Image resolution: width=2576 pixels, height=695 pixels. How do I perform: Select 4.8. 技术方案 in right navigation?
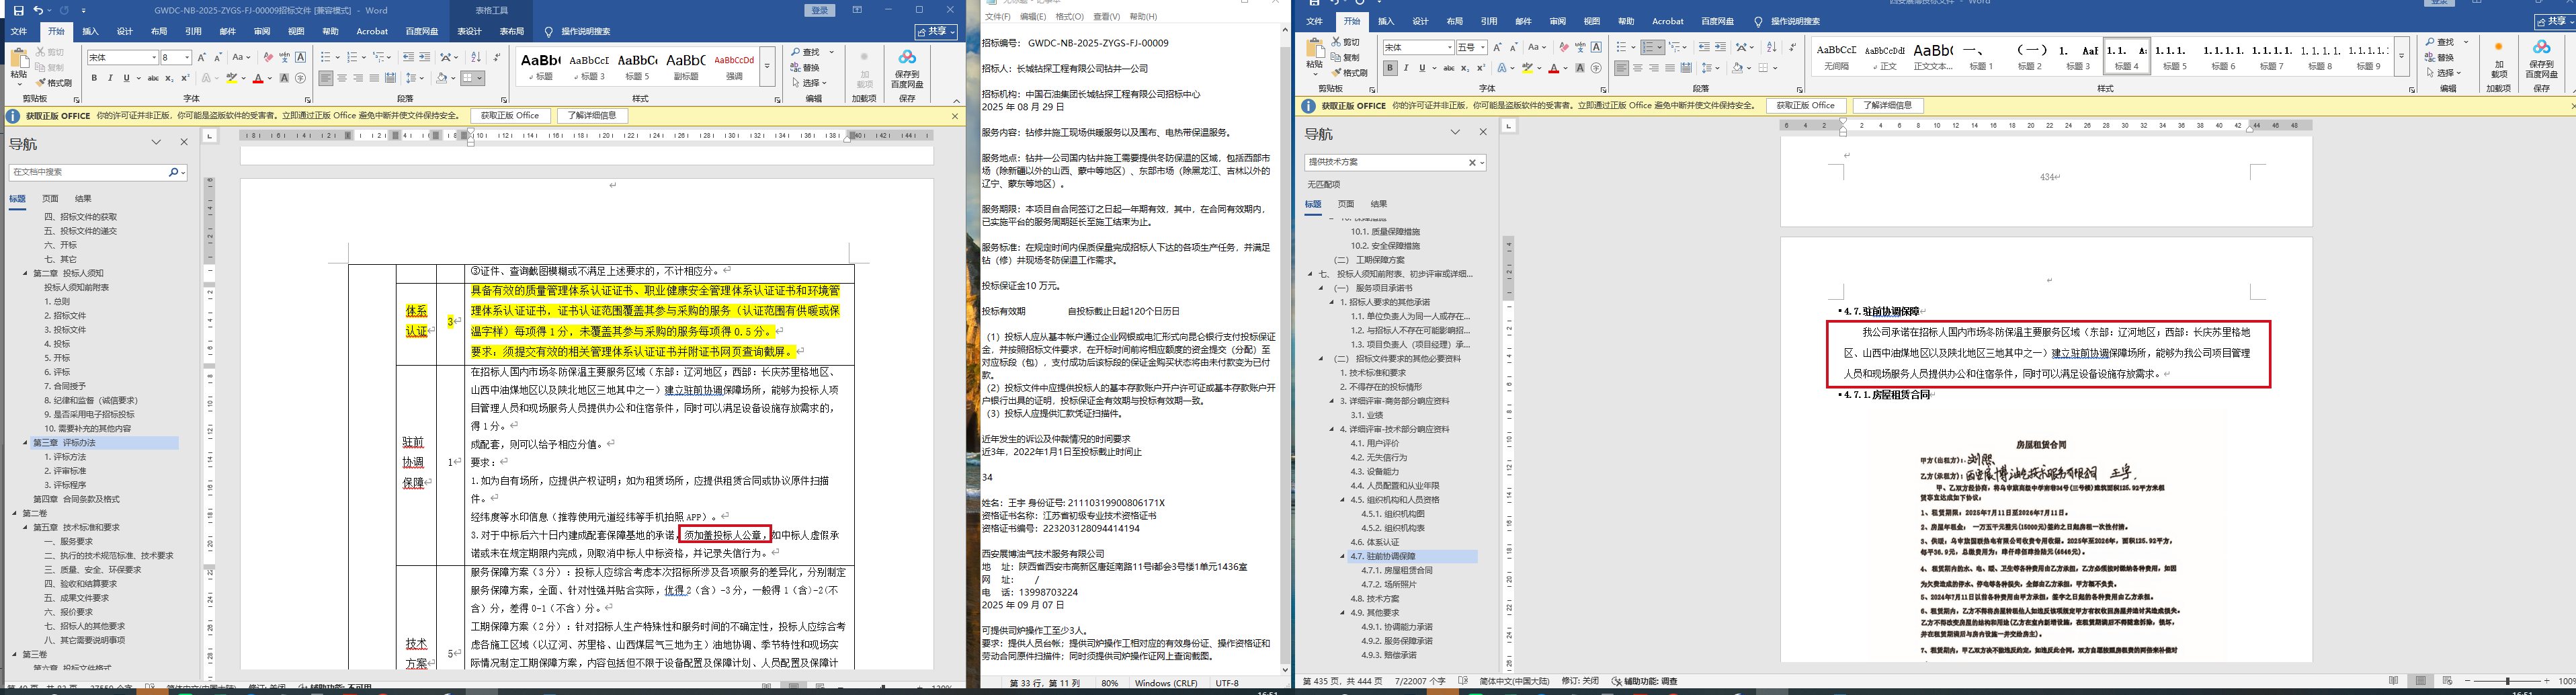(x=1374, y=598)
